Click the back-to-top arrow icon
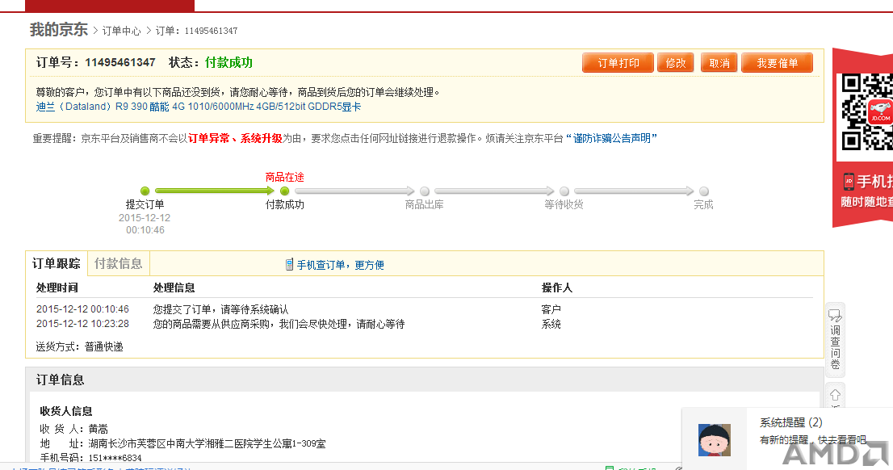This screenshot has height=470, width=893. point(835,395)
